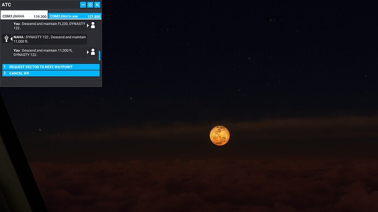
Task: Minimize the ATC panel
Action: [83, 4]
